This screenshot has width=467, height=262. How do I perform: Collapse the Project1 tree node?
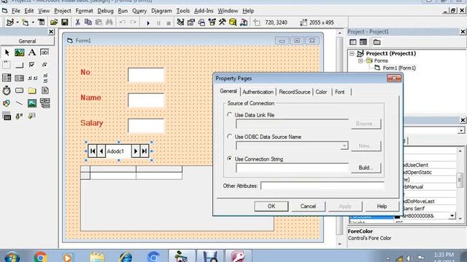click(352, 53)
